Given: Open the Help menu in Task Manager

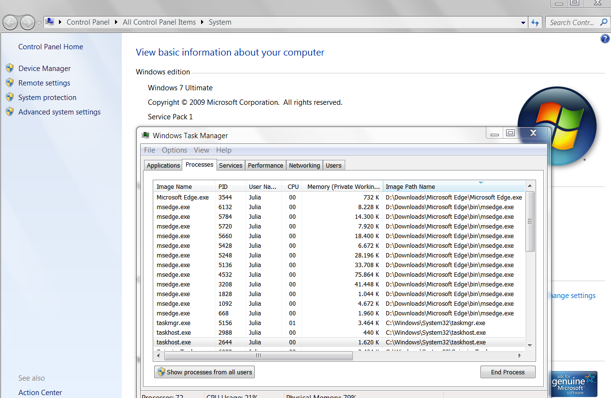Looking at the screenshot, I should (224, 150).
